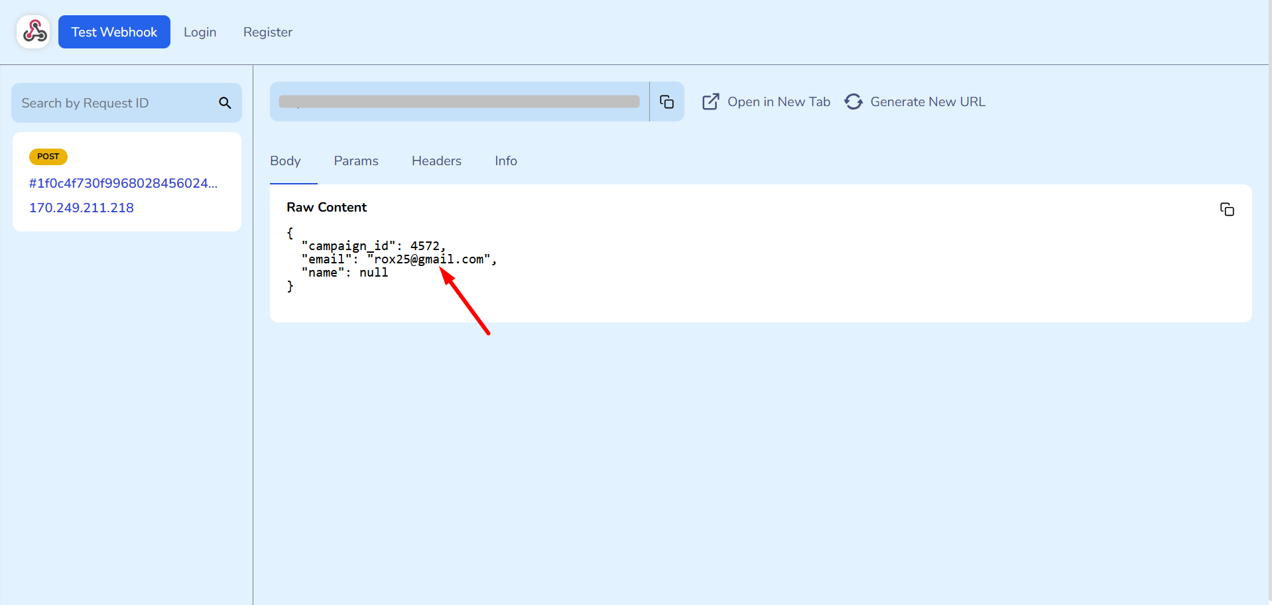
Task: Click the Test Webhook button
Action: pos(114,32)
